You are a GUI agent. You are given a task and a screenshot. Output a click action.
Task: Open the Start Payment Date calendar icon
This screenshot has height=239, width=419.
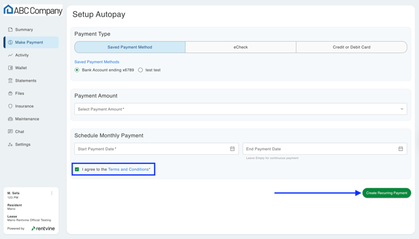[x=232, y=149]
